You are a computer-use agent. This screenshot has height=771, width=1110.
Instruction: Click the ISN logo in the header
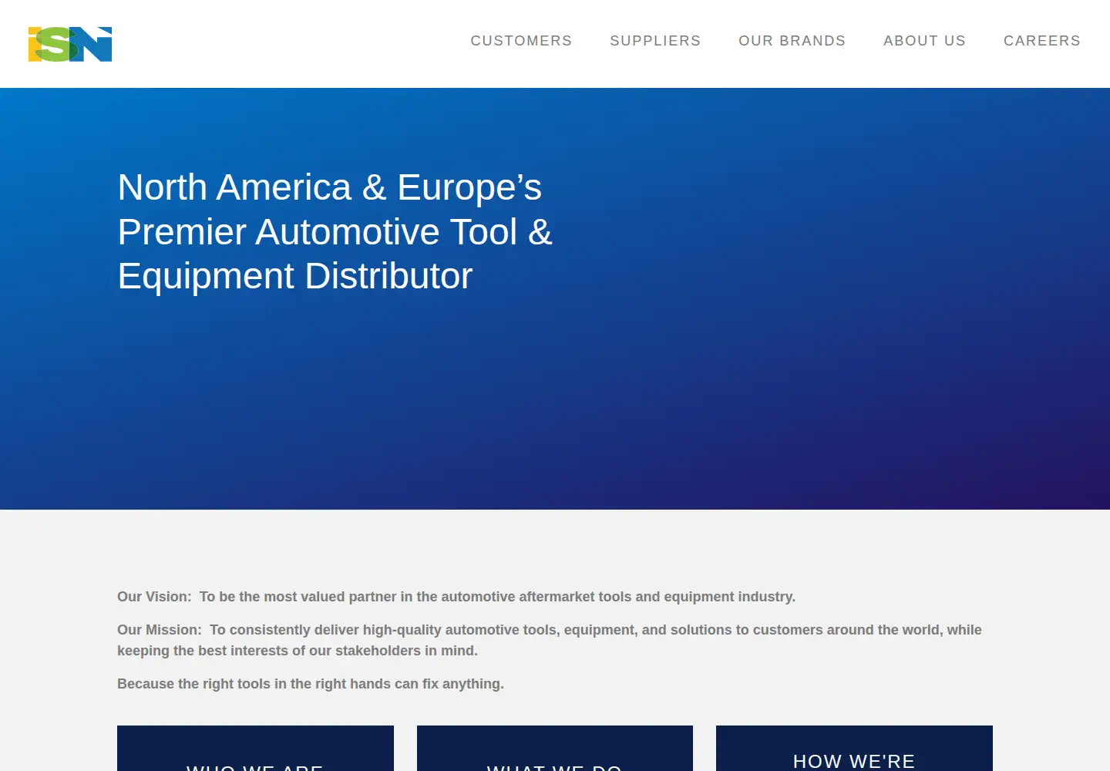70,44
